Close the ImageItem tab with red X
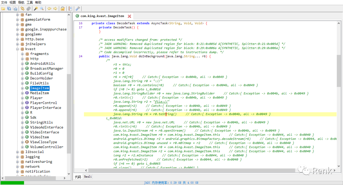Screen dimensions: 343x185 coord(130,16)
